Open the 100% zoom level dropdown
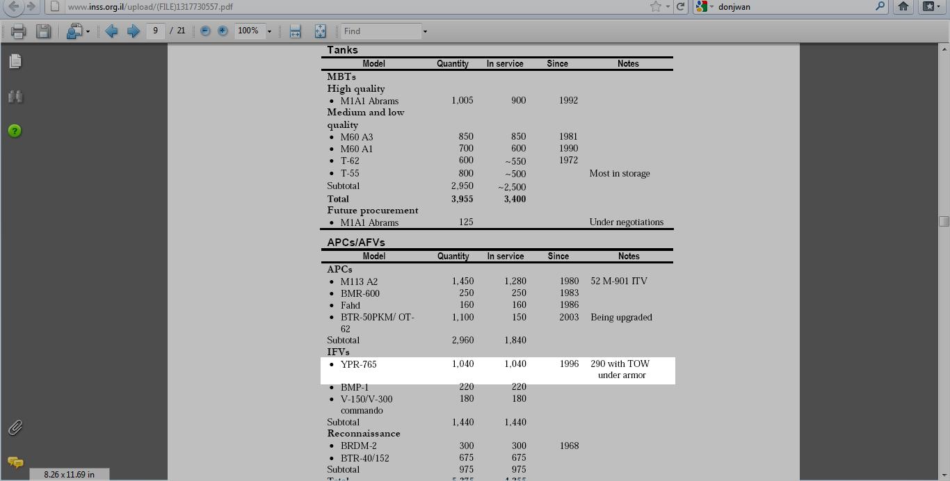The width and height of the screenshot is (950, 481). tap(269, 31)
